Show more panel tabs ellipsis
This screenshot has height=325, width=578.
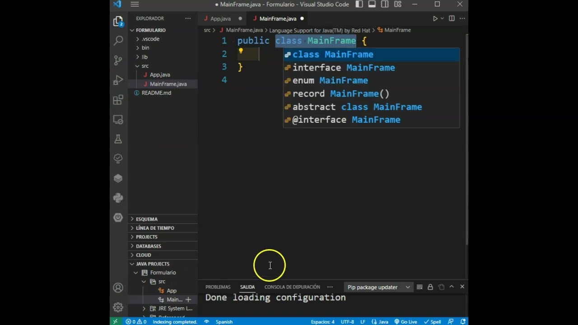tap(330, 287)
